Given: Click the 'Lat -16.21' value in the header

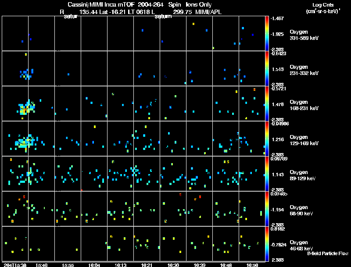Looking at the screenshot, I should point(113,12).
